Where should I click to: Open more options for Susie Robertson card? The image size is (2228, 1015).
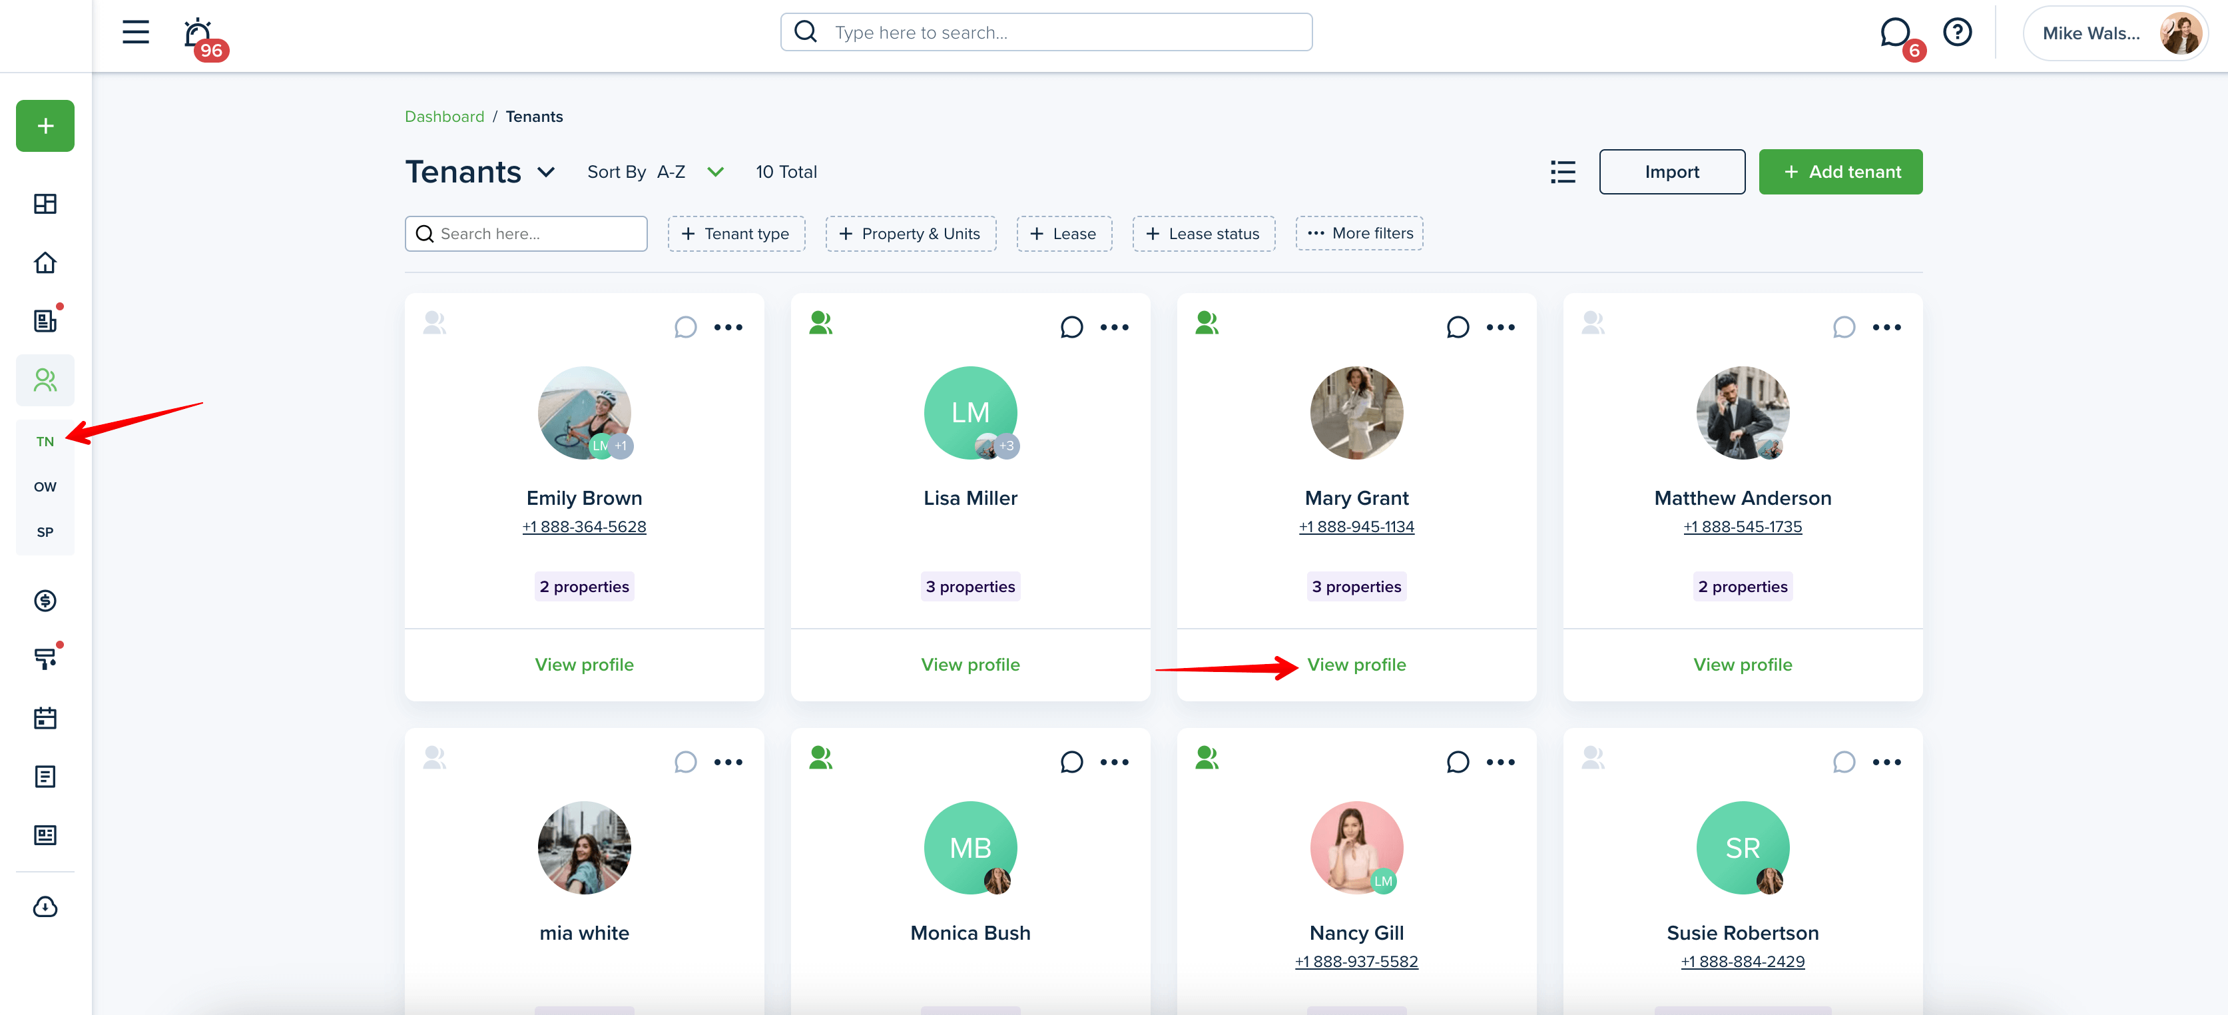(x=1886, y=761)
